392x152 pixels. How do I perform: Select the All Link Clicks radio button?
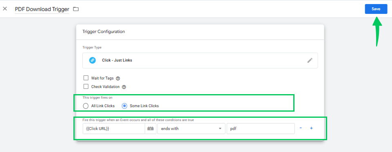point(86,106)
